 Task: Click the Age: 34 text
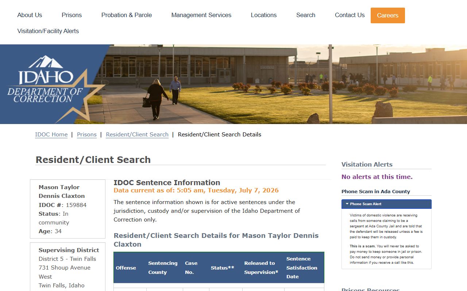[x=50, y=231]
